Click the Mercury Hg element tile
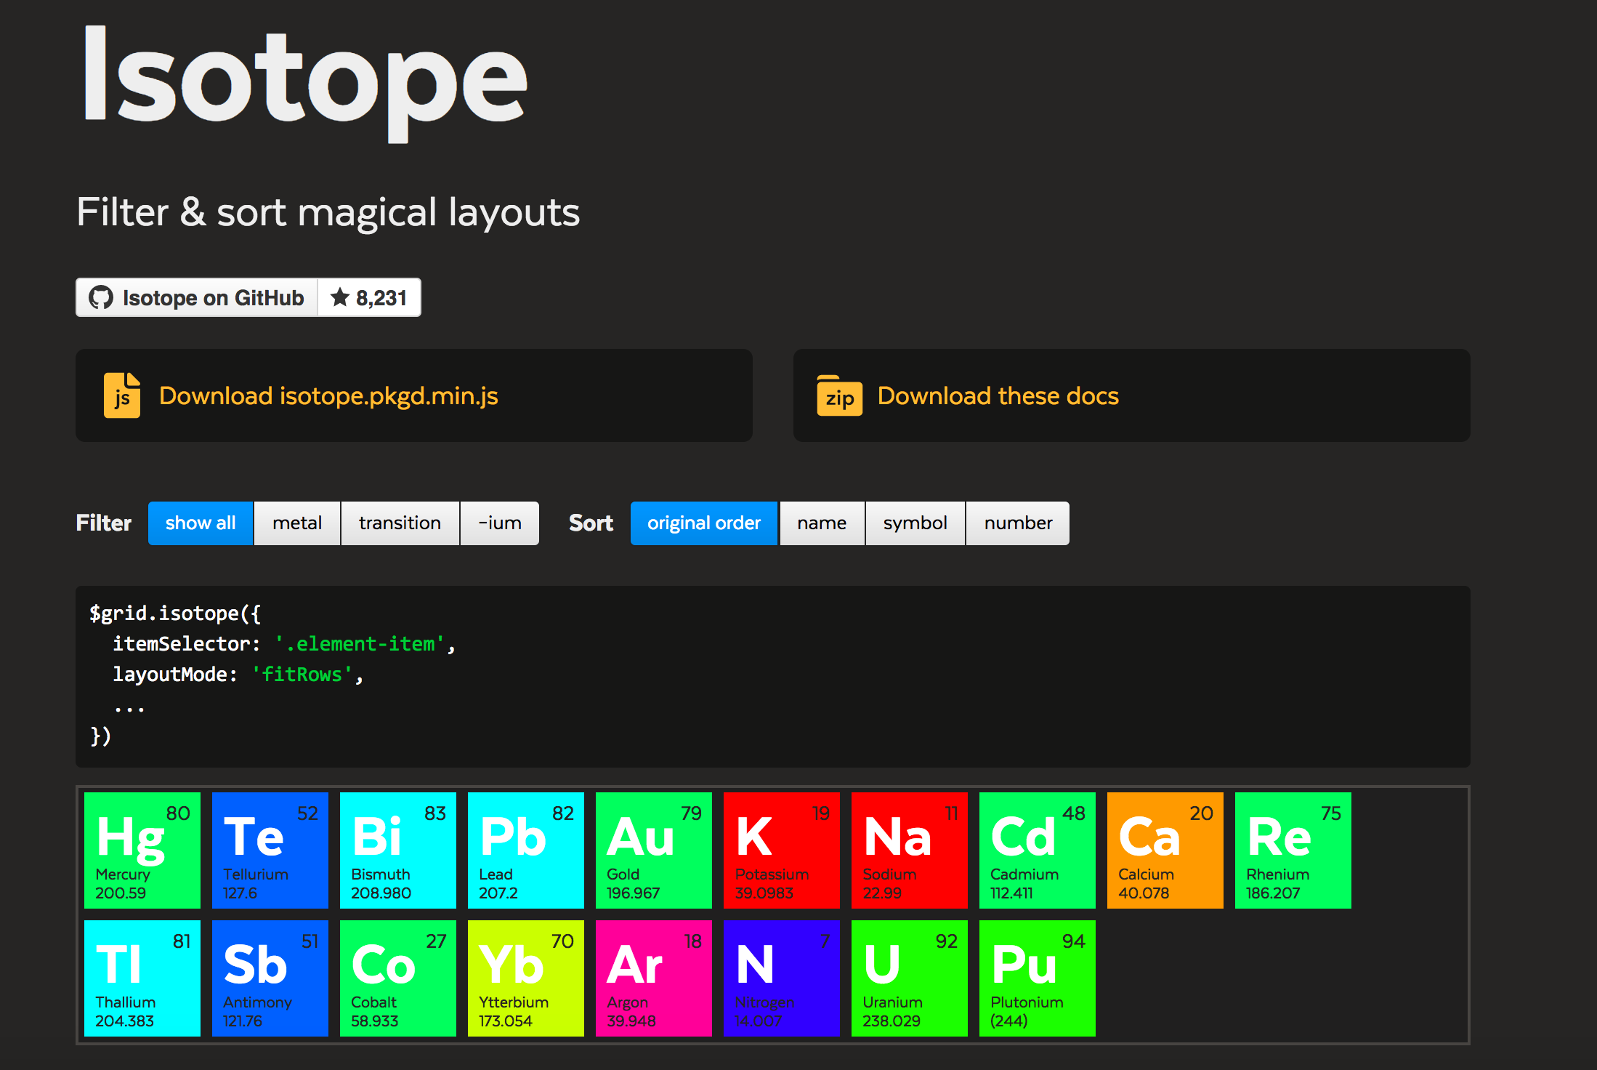This screenshot has height=1070, width=1597. click(142, 850)
